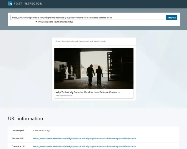Select the Canonical URL row label
This screenshot has height=149, width=187.
tap(19, 146)
